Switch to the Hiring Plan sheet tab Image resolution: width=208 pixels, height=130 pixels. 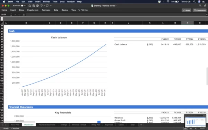click(x=96, y=125)
